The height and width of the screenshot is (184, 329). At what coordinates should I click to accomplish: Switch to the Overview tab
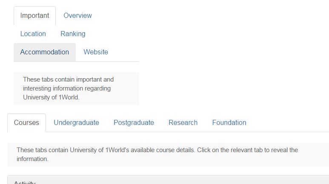click(77, 16)
